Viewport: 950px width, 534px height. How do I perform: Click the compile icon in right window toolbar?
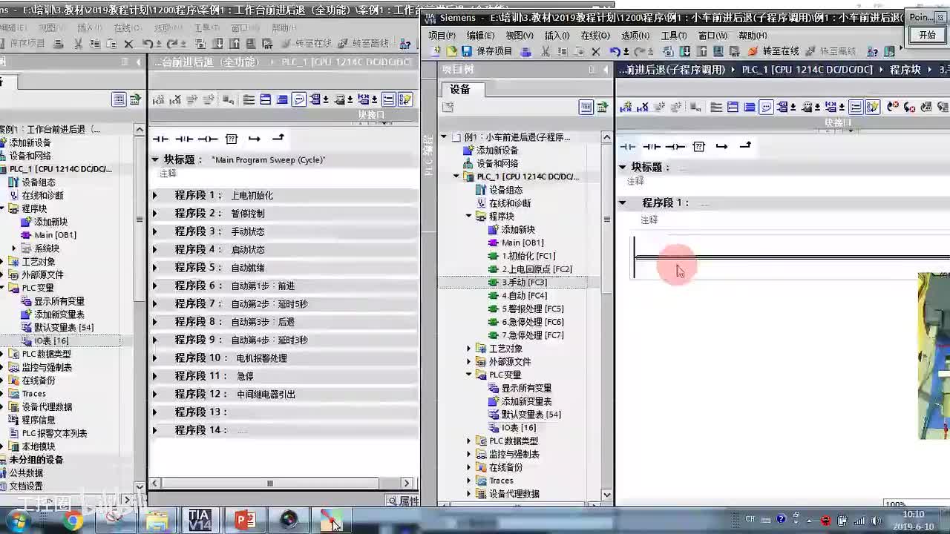[667, 51]
